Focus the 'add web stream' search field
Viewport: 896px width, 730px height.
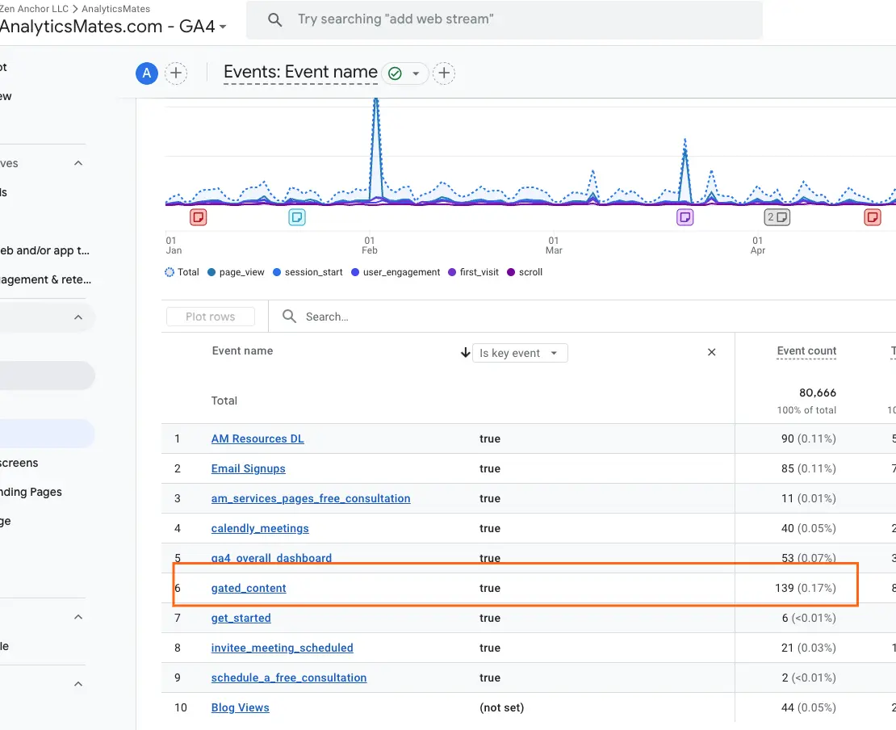coord(504,20)
